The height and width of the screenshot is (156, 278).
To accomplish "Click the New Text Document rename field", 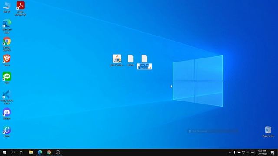I will tap(144, 66).
